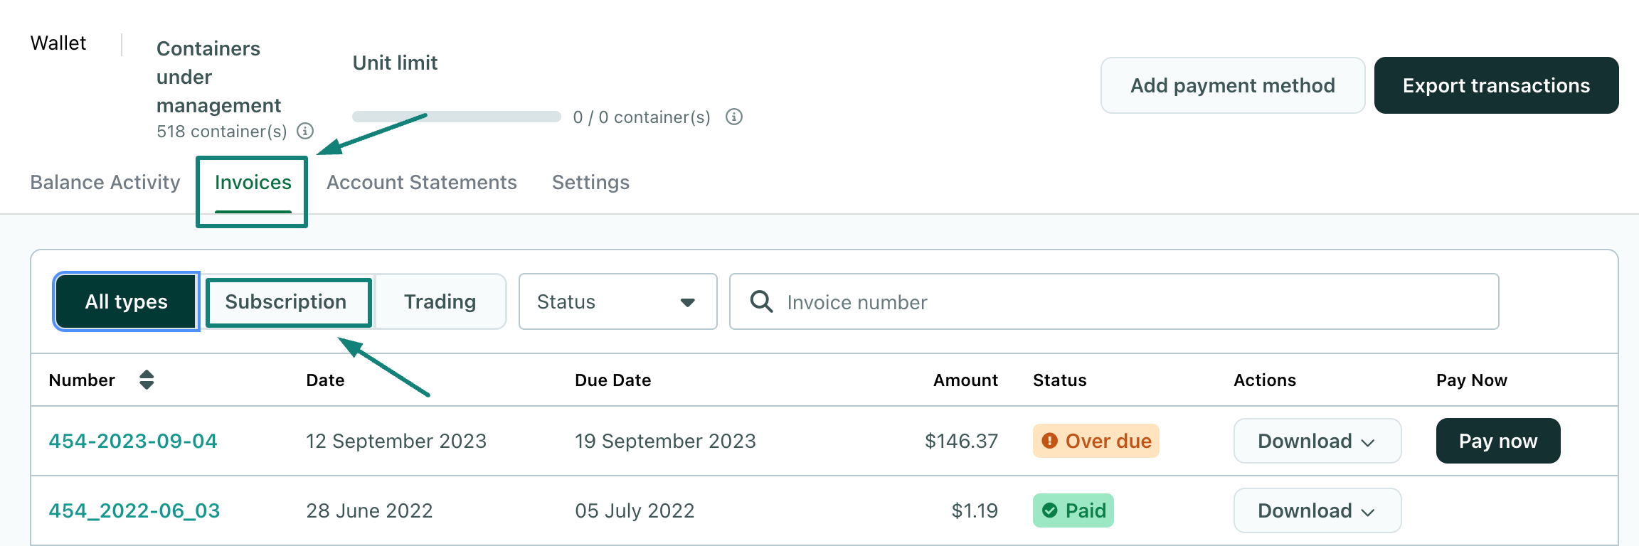Click the Add payment method button
Image resolution: width=1639 pixels, height=546 pixels.
coord(1232,85)
